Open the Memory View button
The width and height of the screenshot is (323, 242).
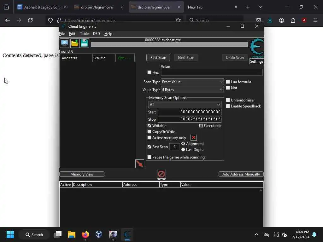[x=82, y=174]
